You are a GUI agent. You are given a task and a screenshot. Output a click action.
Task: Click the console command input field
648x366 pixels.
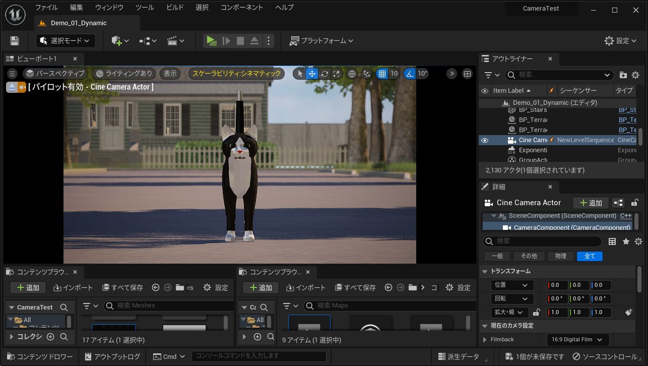click(257, 356)
